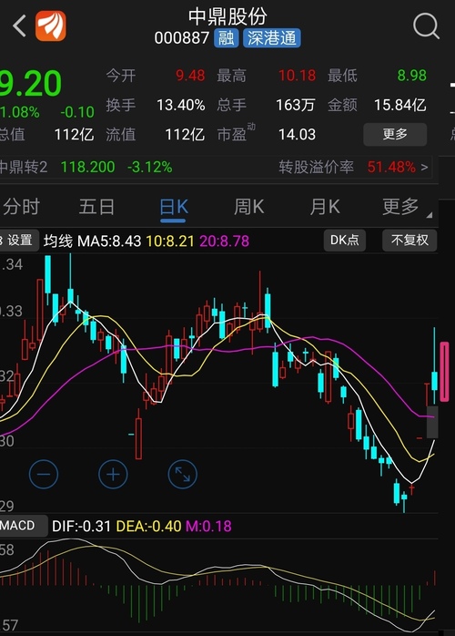Tap 总手 163万 value
Image resolution: width=455 pixels, height=636 pixels.
coord(295,106)
